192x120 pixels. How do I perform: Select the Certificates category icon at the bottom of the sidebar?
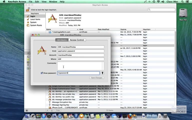[x=28, y=68]
